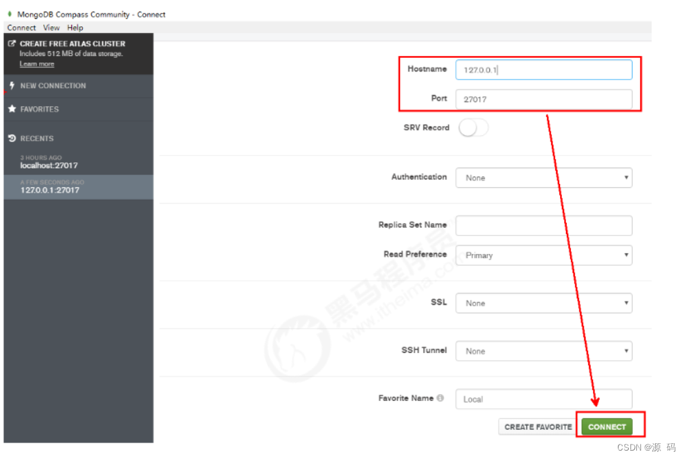Viewport: 686px width, 458px height.
Task: Click the Recents section header
Action: [x=37, y=139]
